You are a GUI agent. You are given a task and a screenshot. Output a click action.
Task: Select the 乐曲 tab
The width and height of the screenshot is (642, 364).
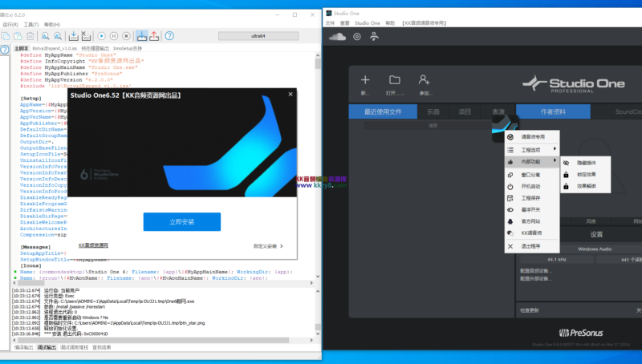click(433, 111)
